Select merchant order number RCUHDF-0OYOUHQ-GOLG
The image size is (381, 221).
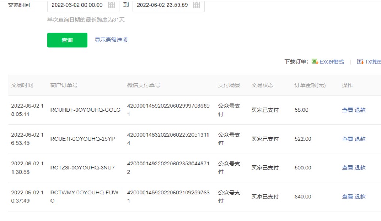[x=85, y=110]
